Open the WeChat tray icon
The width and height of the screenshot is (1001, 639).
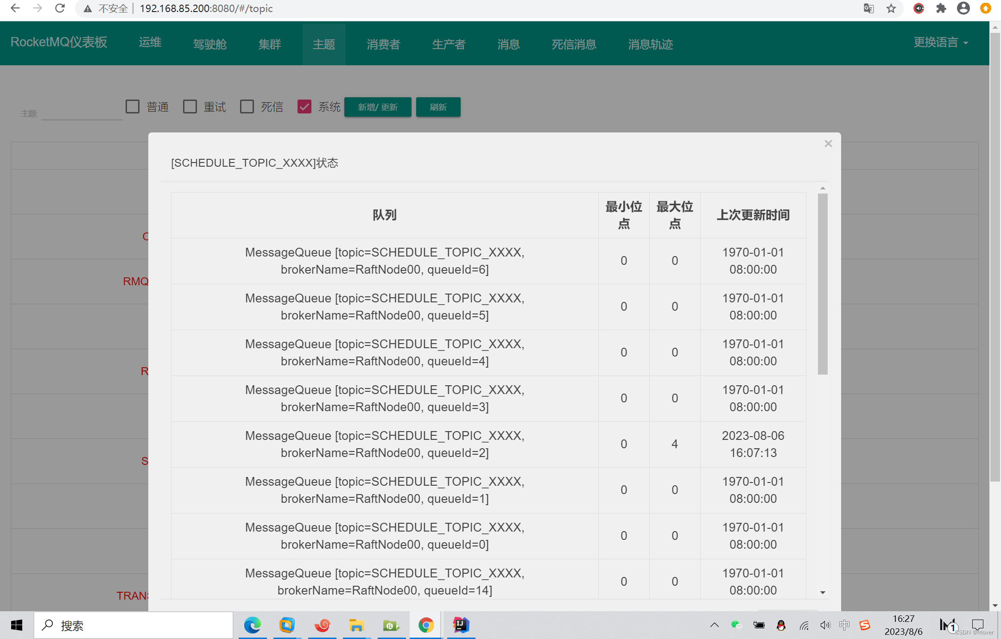[x=736, y=626]
